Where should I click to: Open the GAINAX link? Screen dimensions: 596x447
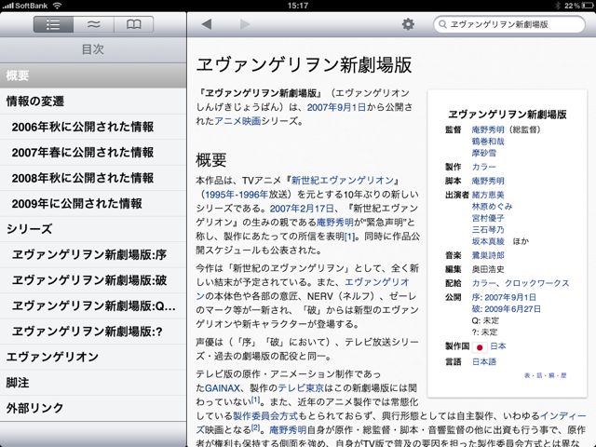[x=223, y=388]
